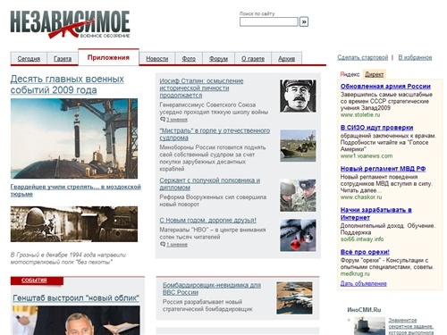Open soi66.intway.info ad URL
The image size is (447, 335).
(x=362, y=239)
